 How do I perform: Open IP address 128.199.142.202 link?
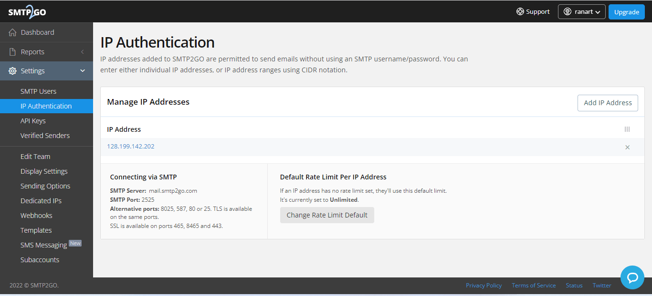[131, 147]
